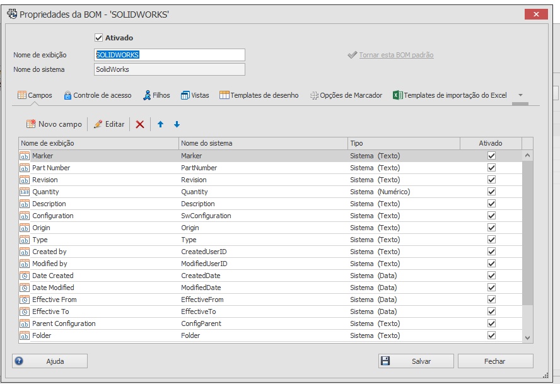Click the text icon beside Revision row
The height and width of the screenshot is (384, 560).
(25, 180)
